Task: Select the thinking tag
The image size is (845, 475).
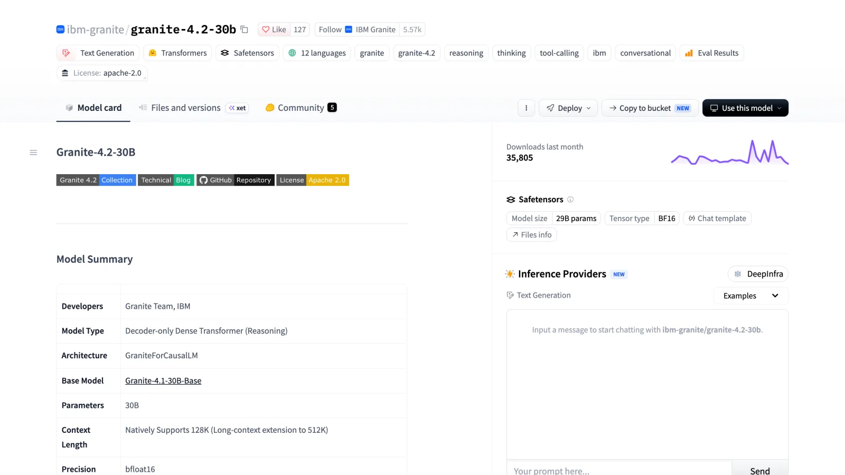Action: tap(511, 53)
